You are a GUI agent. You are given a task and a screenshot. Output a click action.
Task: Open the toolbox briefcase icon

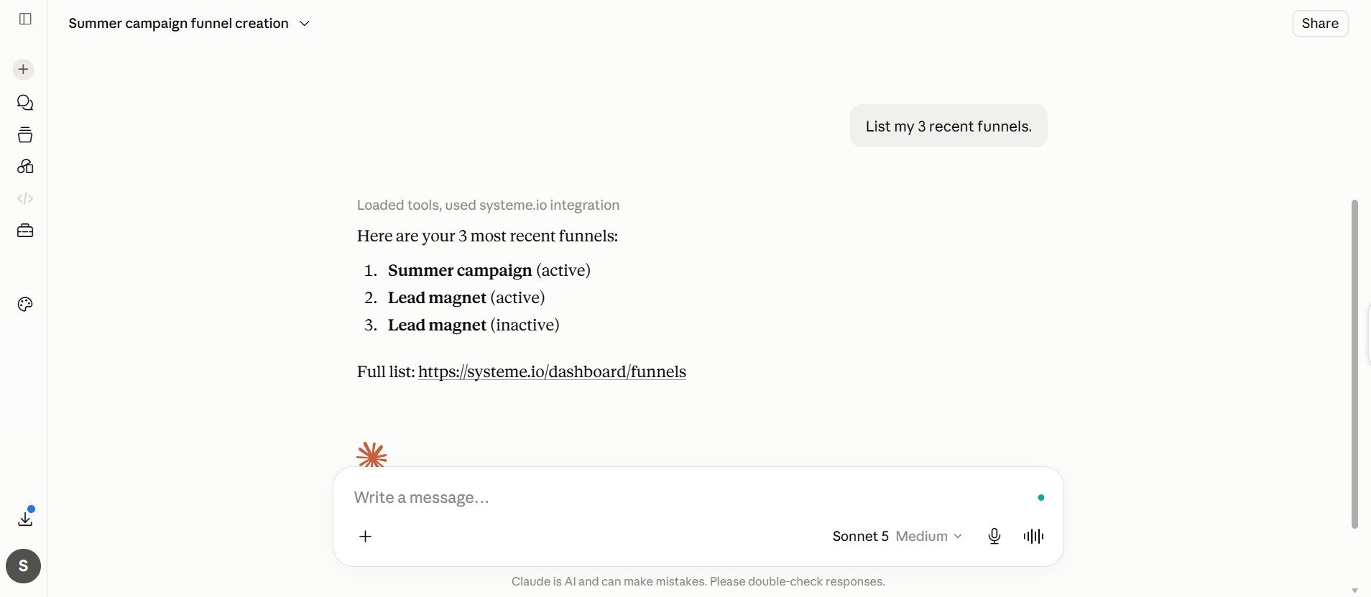(x=25, y=231)
